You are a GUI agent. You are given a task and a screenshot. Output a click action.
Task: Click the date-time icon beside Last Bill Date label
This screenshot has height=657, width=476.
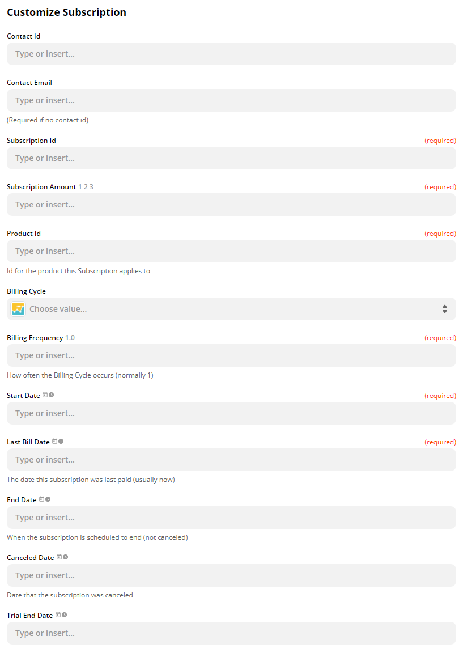58,442
